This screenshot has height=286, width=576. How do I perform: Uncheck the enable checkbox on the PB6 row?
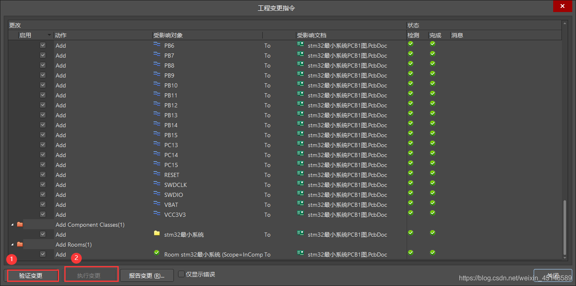point(43,45)
